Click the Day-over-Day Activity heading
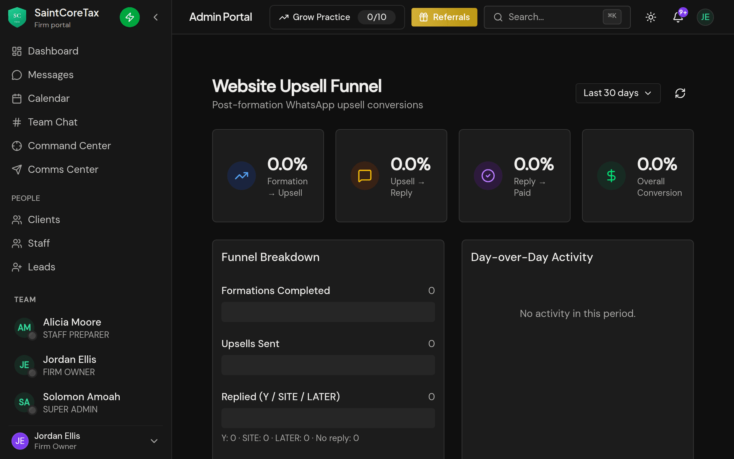Screen dimensions: 734x459 [532, 257]
